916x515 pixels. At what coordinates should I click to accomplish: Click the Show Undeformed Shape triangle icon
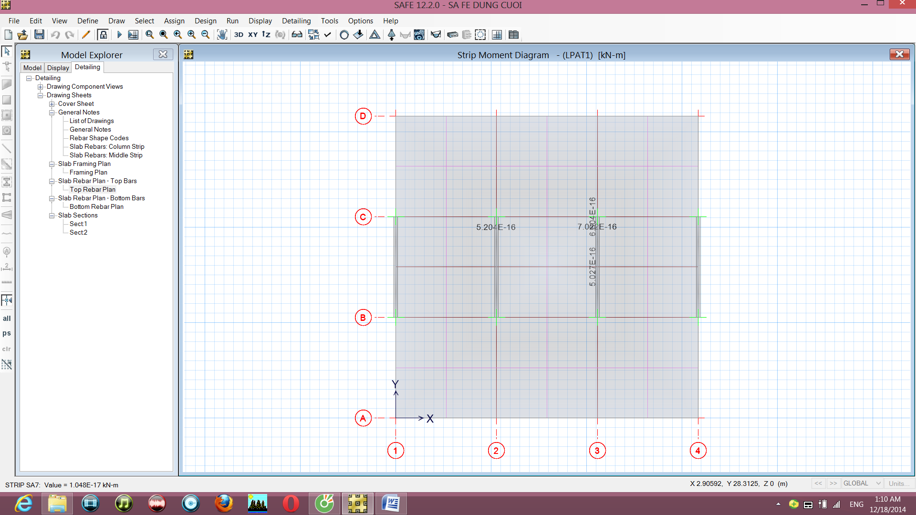click(x=375, y=34)
